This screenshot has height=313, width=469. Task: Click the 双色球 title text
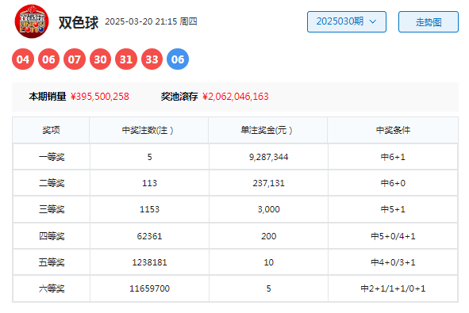pyautogui.click(x=79, y=22)
